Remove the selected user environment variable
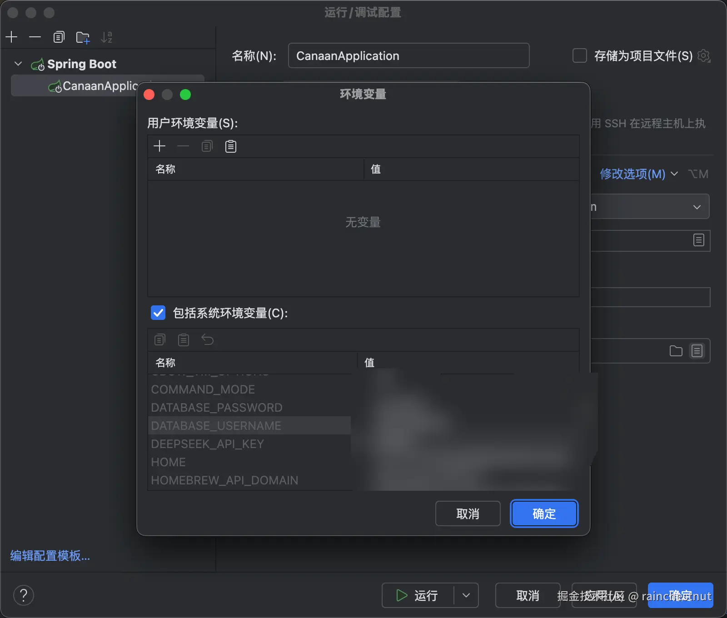Viewport: 727px width, 618px height. click(x=183, y=146)
